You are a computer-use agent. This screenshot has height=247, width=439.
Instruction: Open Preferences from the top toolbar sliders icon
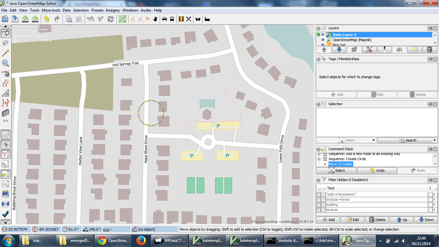pyautogui.click(x=79, y=19)
